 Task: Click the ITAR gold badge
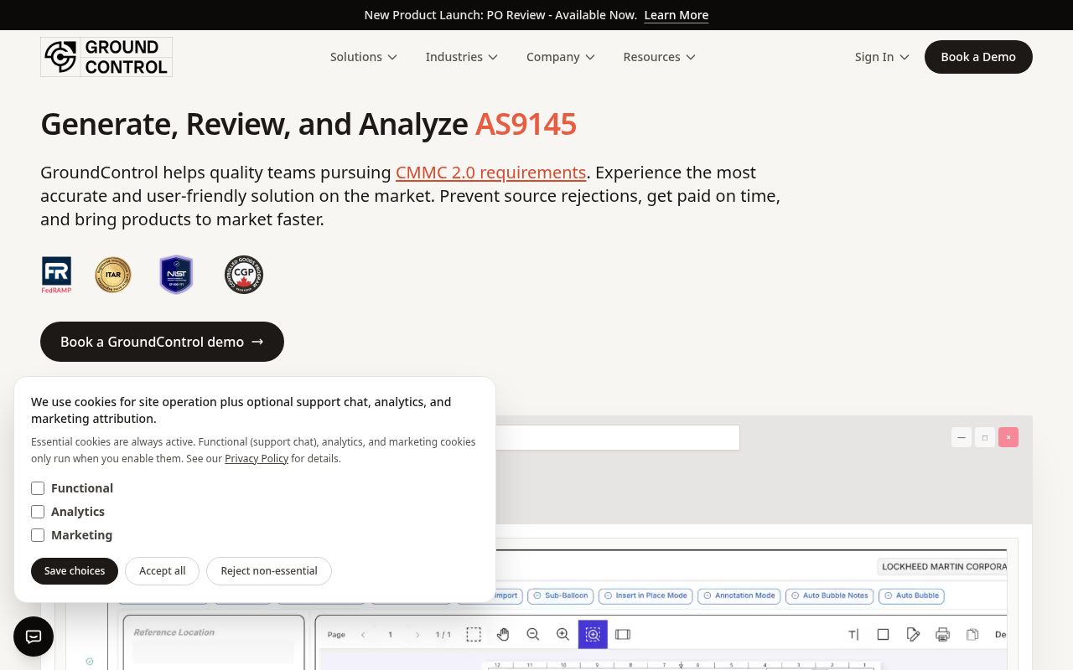point(113,275)
